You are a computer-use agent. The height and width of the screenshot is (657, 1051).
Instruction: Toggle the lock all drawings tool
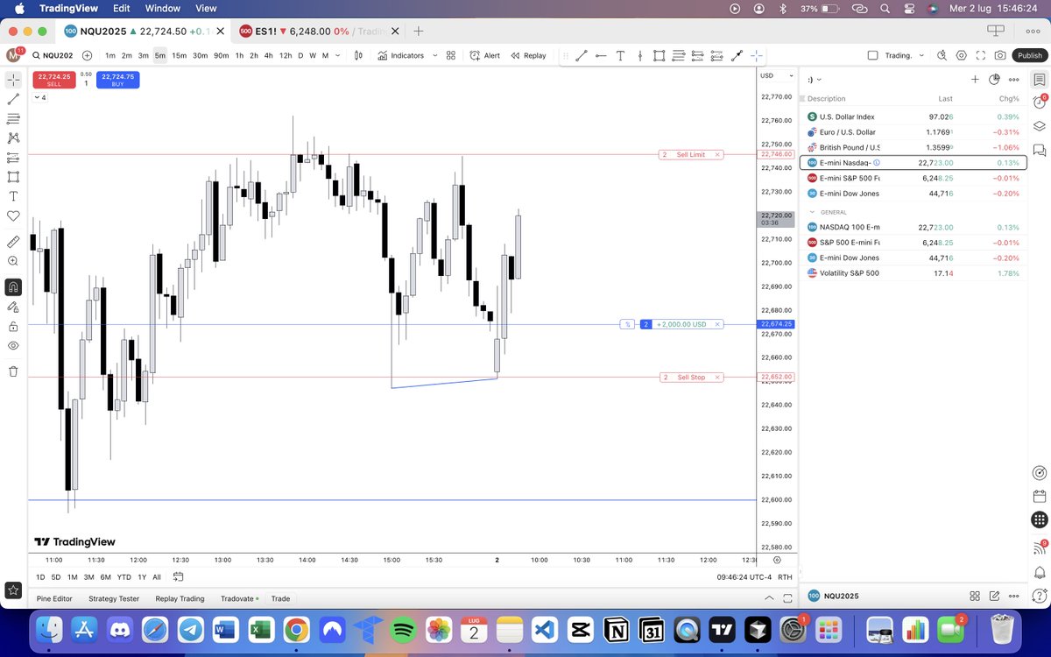pyautogui.click(x=13, y=326)
